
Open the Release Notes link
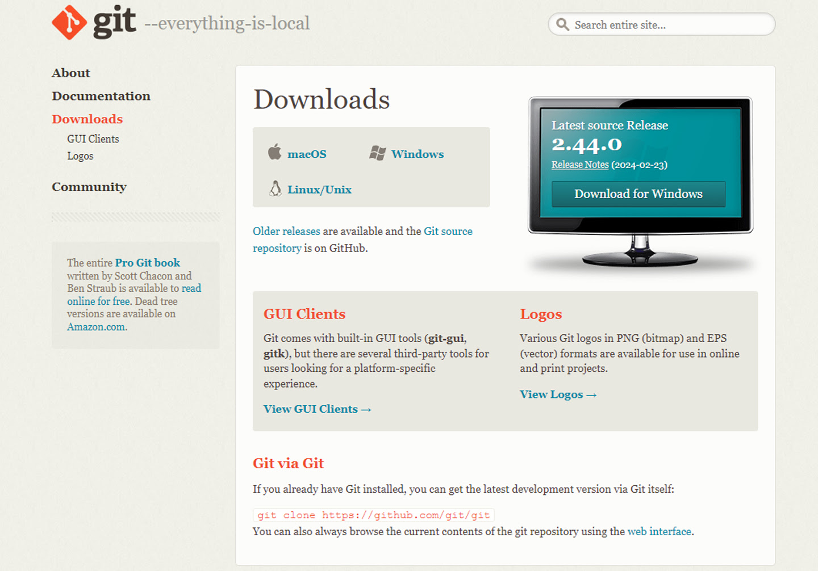[580, 165]
